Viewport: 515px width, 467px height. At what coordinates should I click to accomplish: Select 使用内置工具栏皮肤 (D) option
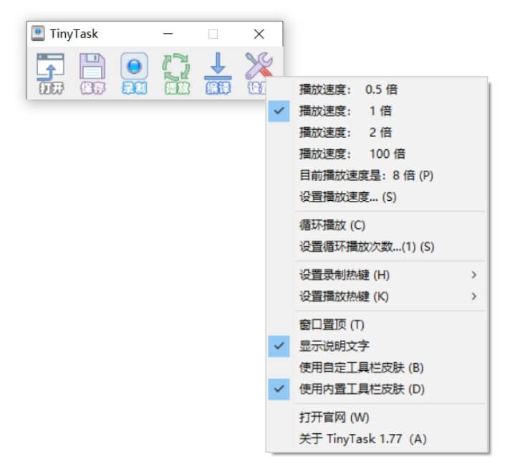[377, 390]
